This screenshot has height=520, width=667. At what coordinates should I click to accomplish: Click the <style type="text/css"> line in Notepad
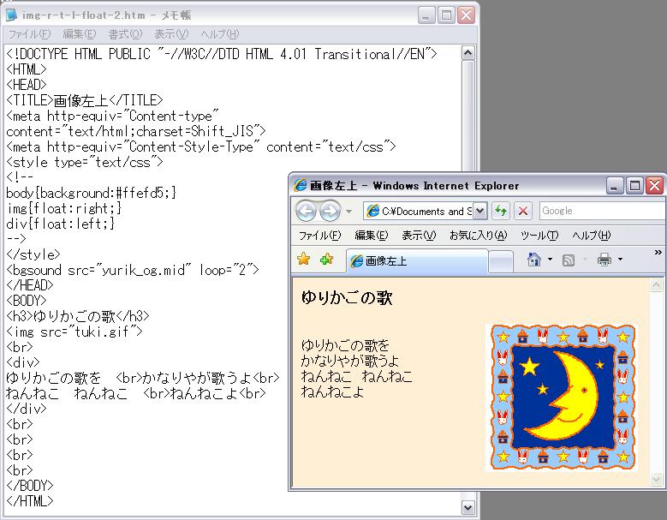tap(85, 162)
